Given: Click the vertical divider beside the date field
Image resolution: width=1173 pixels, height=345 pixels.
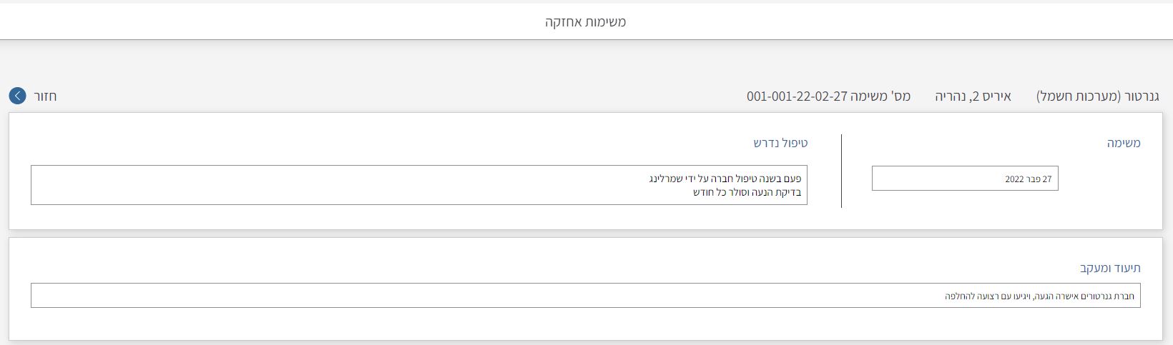Looking at the screenshot, I should pos(842,171).
